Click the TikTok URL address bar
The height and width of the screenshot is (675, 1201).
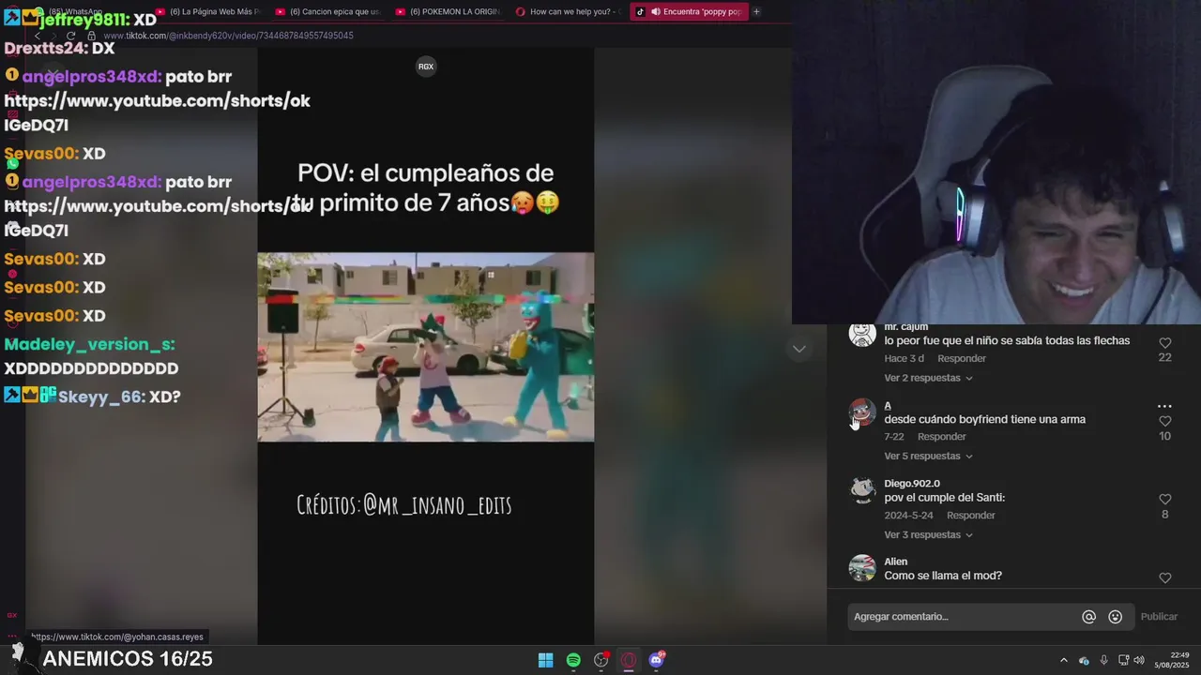point(228,36)
